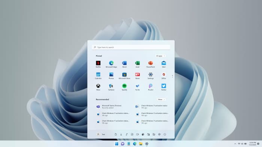Open Word from pinned apps
The image size is (262, 147).
click(124, 64)
